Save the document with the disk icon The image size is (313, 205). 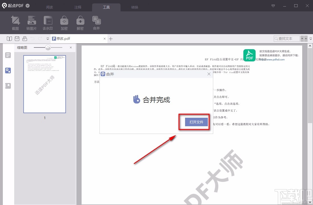click(x=17, y=38)
